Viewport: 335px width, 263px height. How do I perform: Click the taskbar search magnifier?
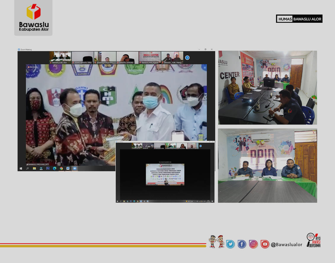click(x=28, y=168)
